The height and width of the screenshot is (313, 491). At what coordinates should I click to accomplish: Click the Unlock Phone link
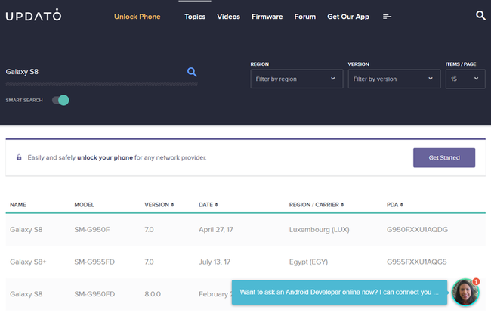click(x=137, y=17)
